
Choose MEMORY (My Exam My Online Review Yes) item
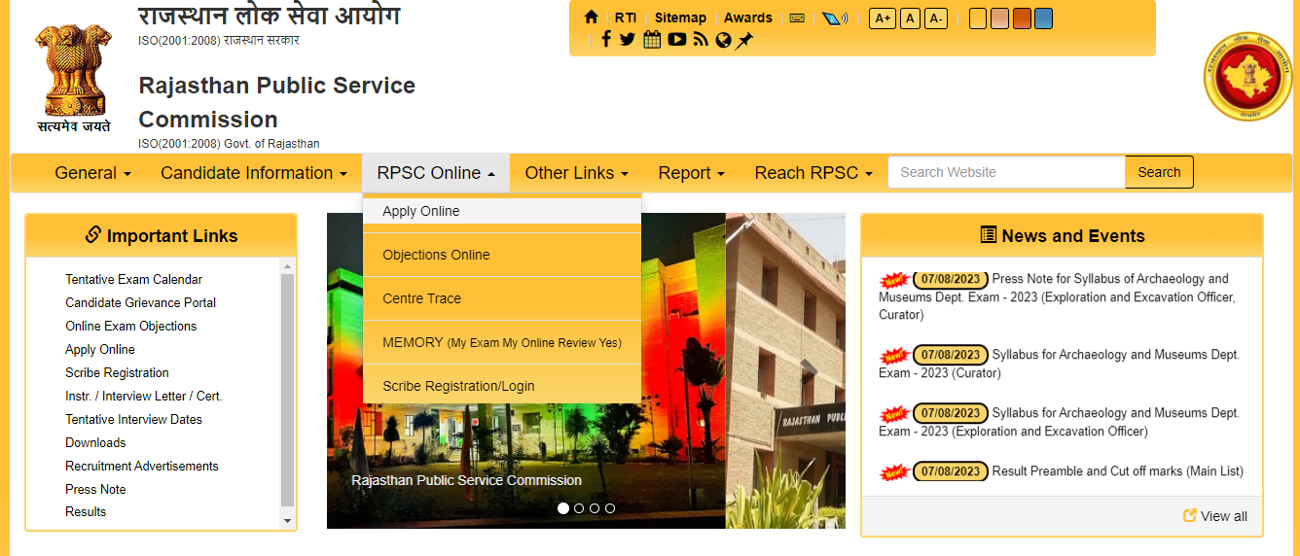coord(502,342)
